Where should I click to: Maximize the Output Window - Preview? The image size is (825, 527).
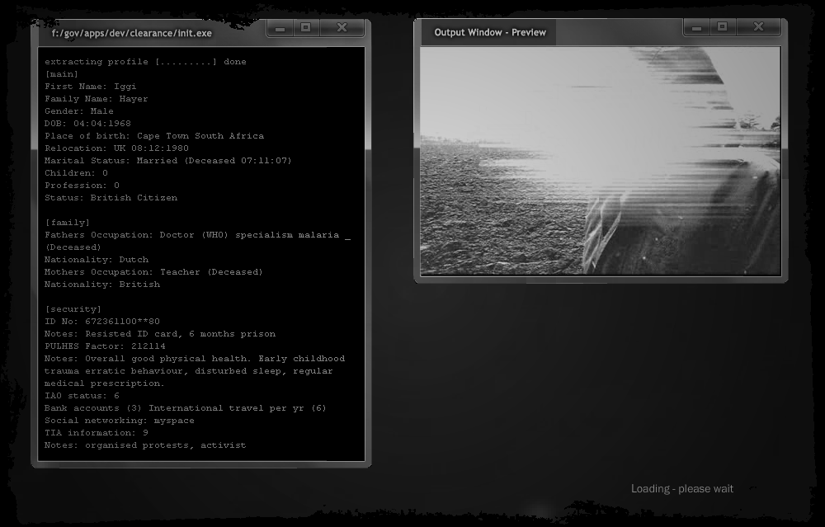pos(723,27)
